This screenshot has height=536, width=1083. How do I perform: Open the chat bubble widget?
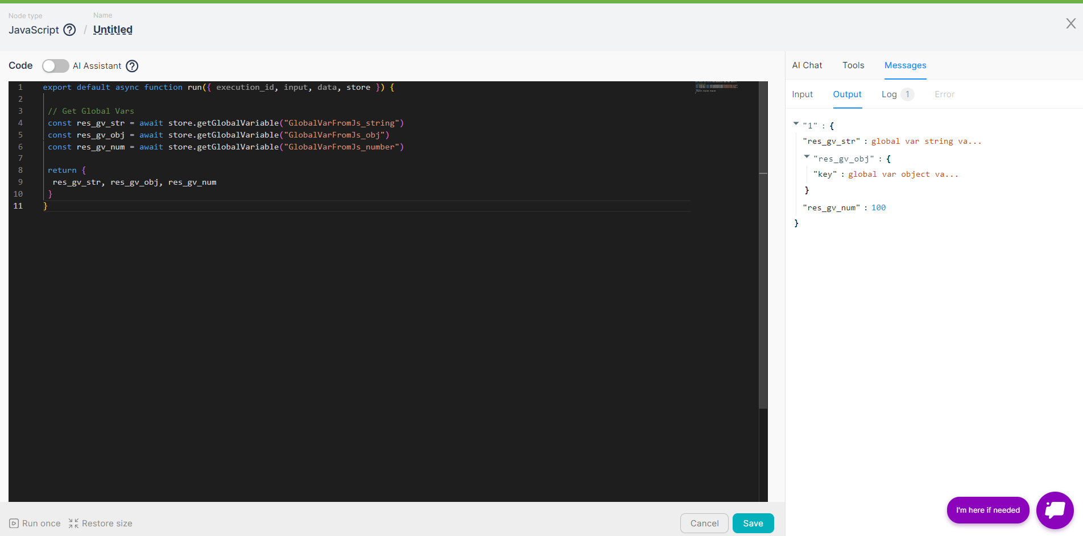(1055, 510)
